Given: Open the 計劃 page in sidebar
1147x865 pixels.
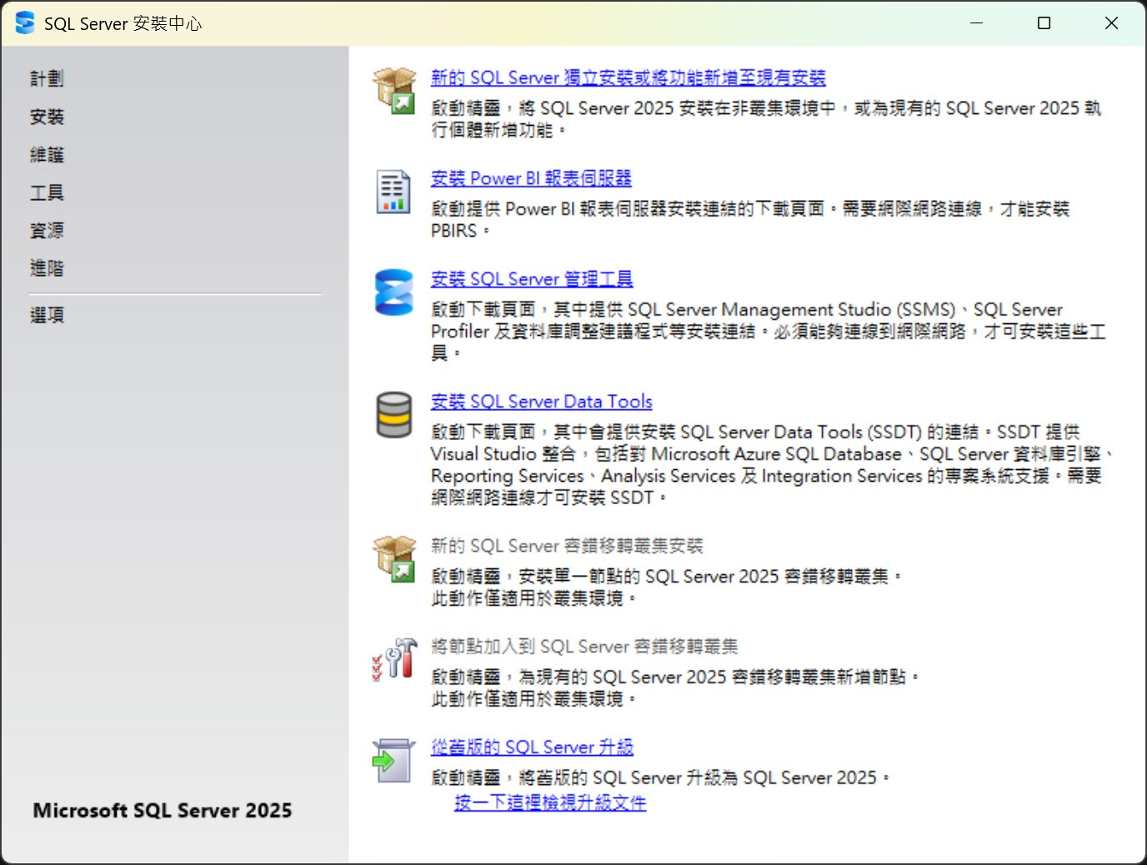Looking at the screenshot, I should pos(47,78).
